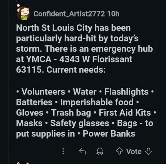The height and width of the screenshot is (164, 166).
Task: Collapse thread using left vertical line
Action: (x=8, y=82)
